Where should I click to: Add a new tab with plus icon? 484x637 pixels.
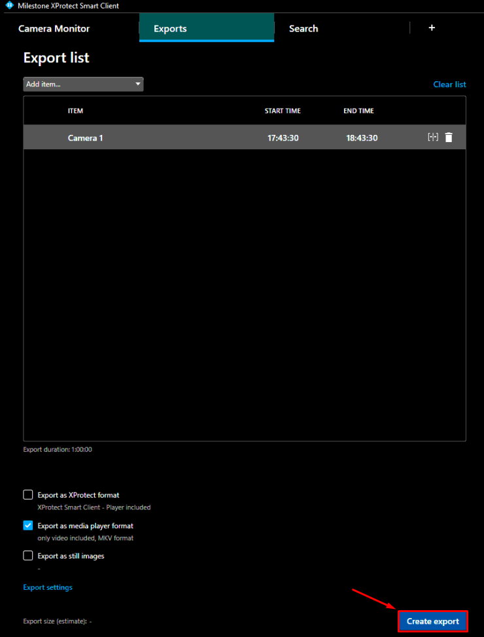pyautogui.click(x=432, y=28)
